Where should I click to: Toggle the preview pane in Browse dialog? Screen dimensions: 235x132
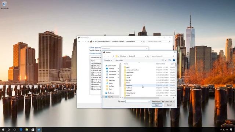[170, 60]
